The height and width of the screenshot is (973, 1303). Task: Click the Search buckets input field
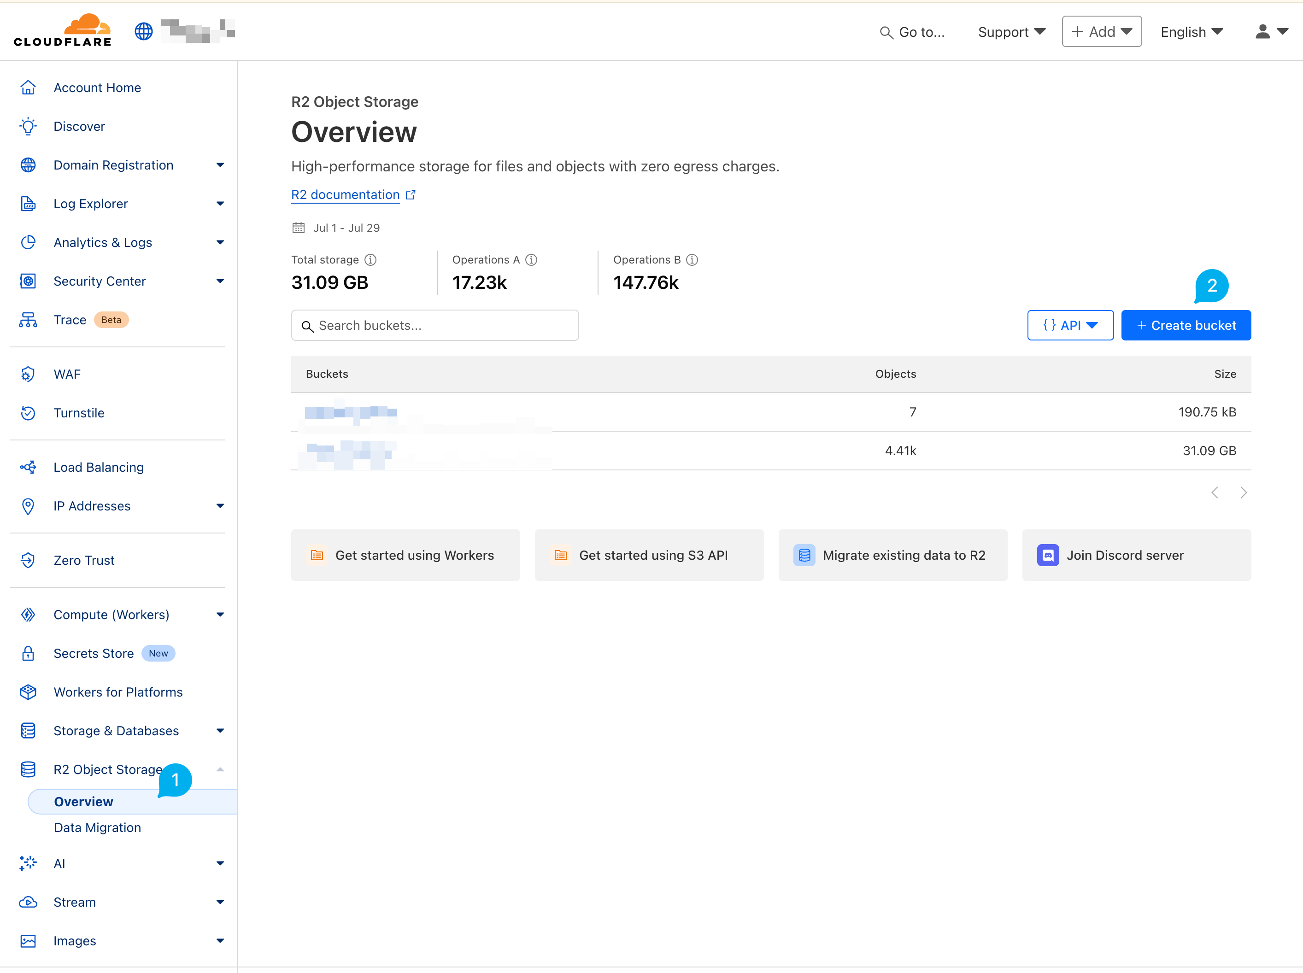435,325
